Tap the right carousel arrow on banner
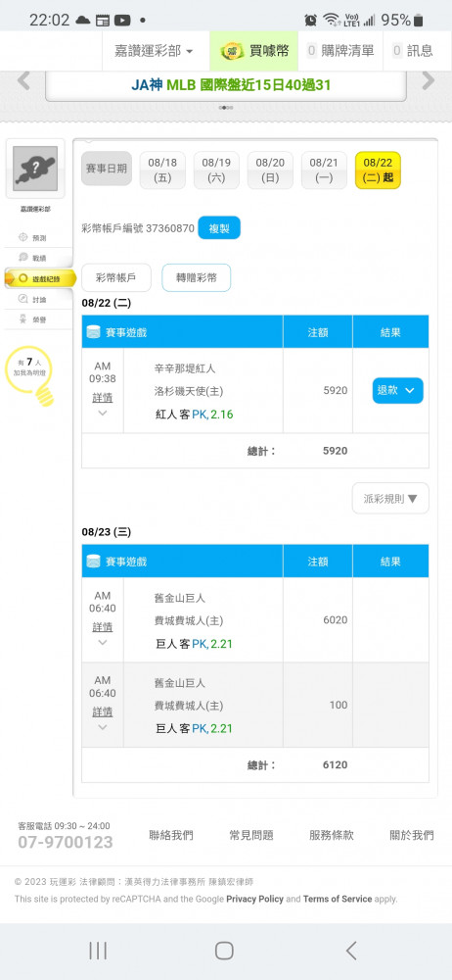Viewport: 452px width, 980px height. point(429,80)
